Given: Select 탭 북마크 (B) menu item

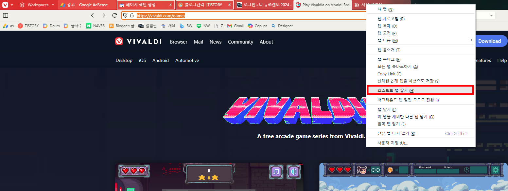Looking at the screenshot, I should pos(420,60).
